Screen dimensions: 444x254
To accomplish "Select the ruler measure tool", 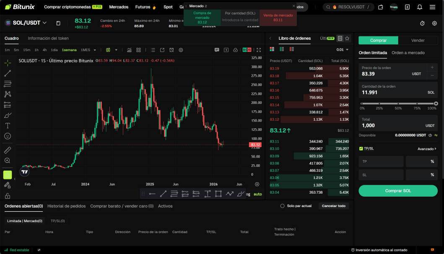I will pyautogui.click(x=8, y=150).
